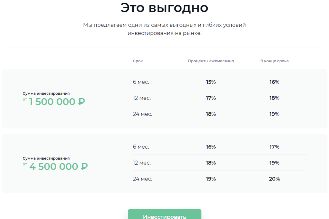Select 12 мес. term in 4 500 000 ₽ plan
The height and width of the screenshot is (219, 329).
click(x=142, y=163)
